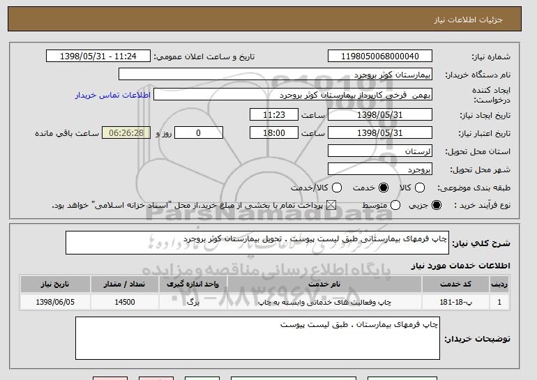Click the واحد اندازه گیری column header
Screen dimensions: 537x380
point(192,284)
